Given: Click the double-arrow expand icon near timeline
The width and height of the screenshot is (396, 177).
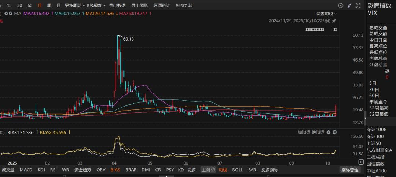Looking at the screenshot, I should [361, 162].
